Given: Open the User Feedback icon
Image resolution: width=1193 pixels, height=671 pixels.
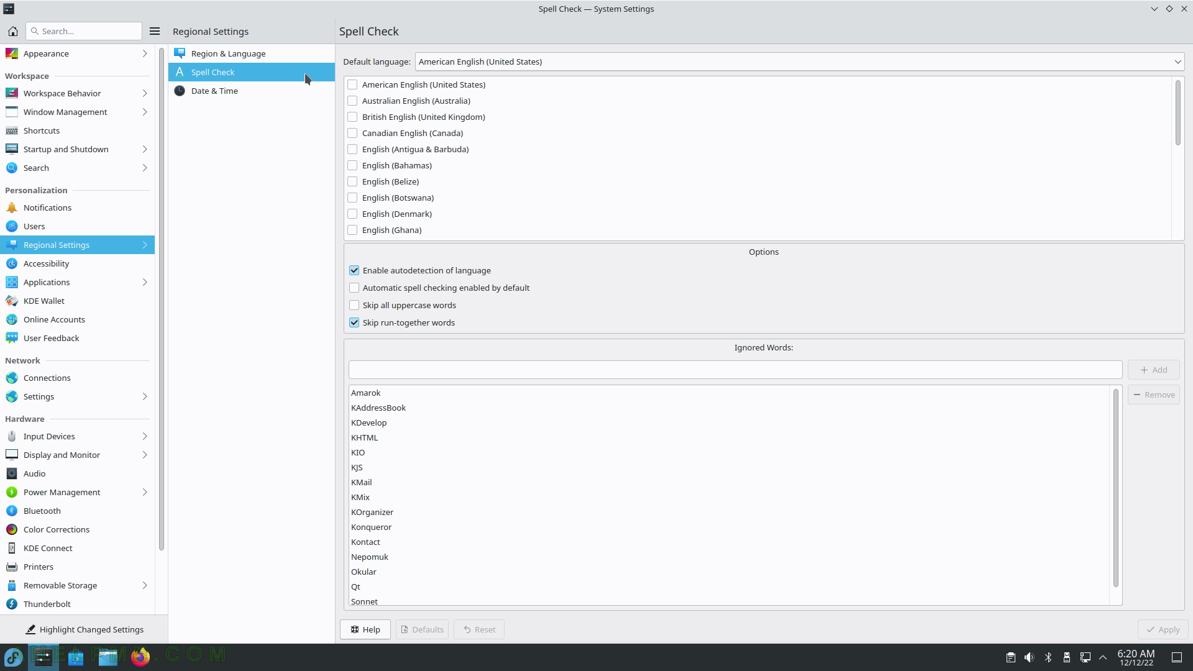Looking at the screenshot, I should pos(12,338).
